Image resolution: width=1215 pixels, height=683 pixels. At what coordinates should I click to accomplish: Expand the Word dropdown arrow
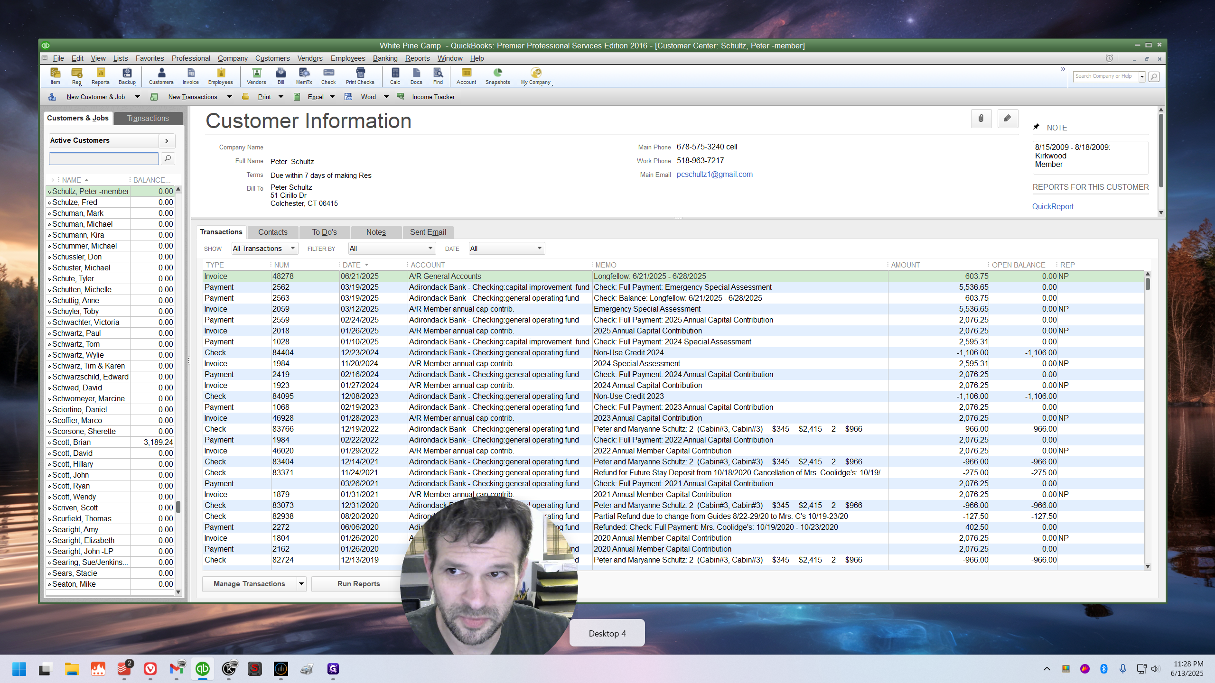coord(386,97)
